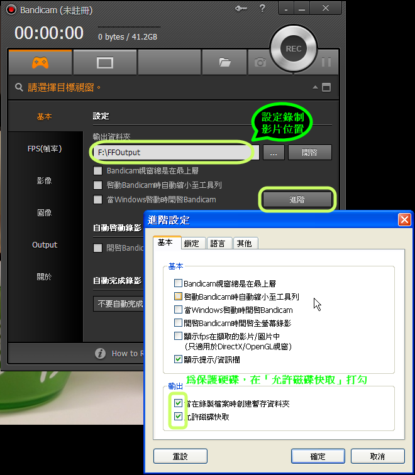Collapse the panel with the small up arrow
This screenshot has height=475, width=415.
pyautogui.click(x=315, y=87)
